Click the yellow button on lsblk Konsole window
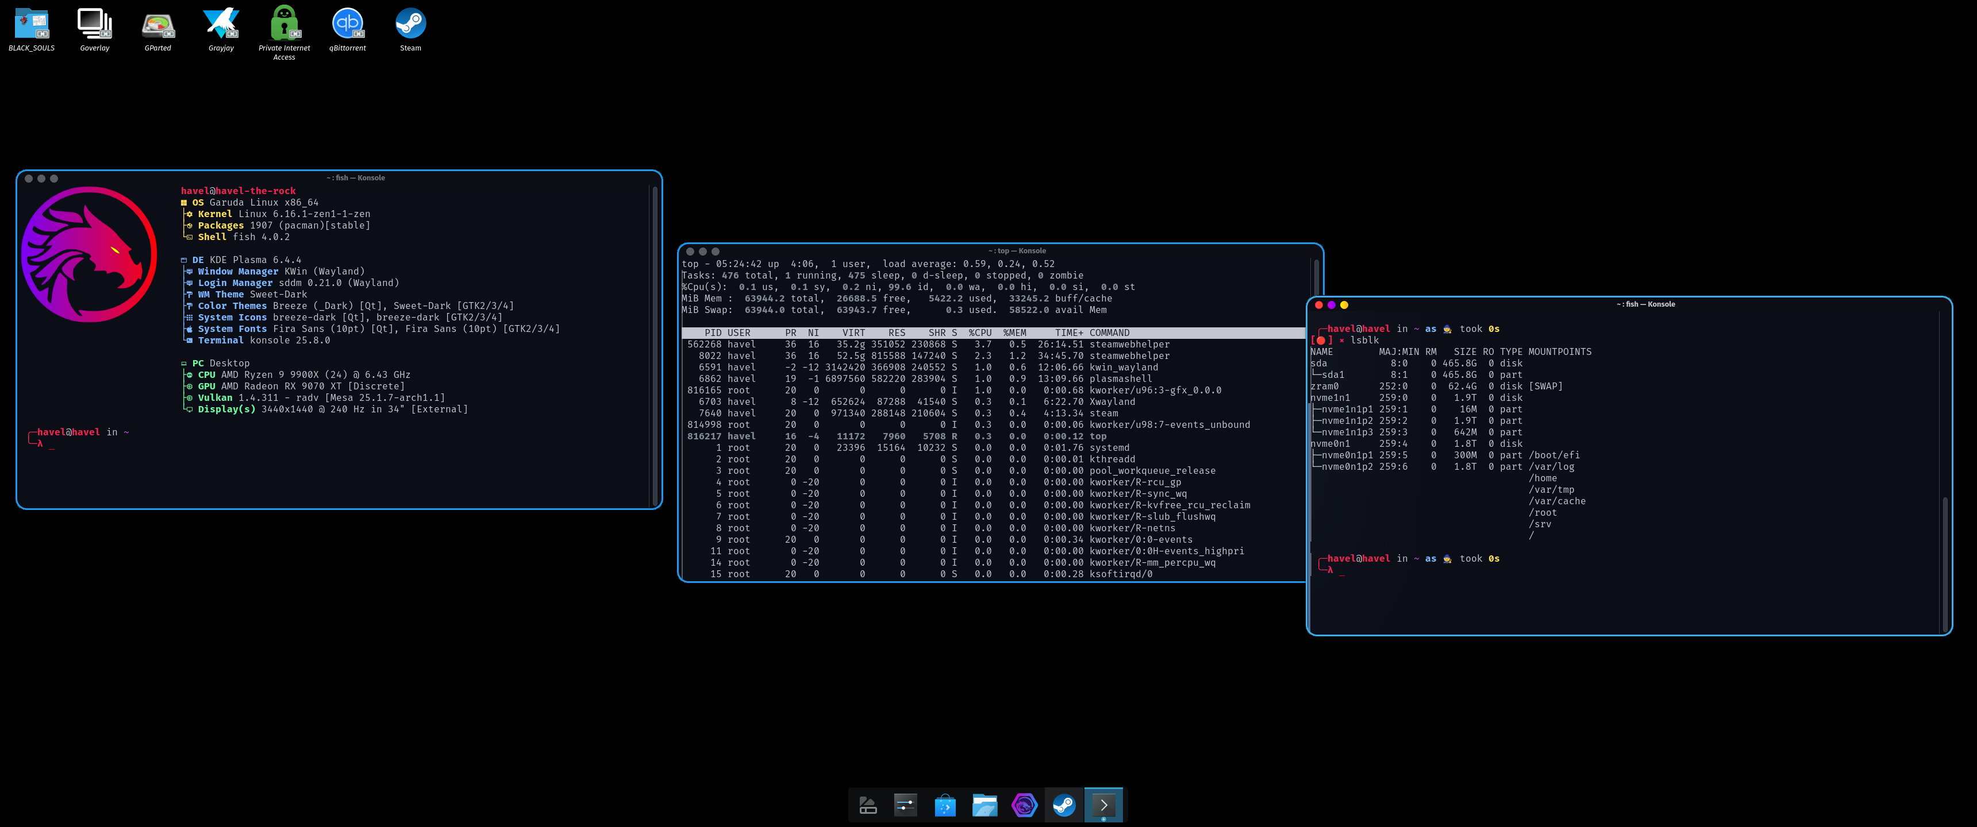This screenshot has width=1977, height=827. (1344, 306)
